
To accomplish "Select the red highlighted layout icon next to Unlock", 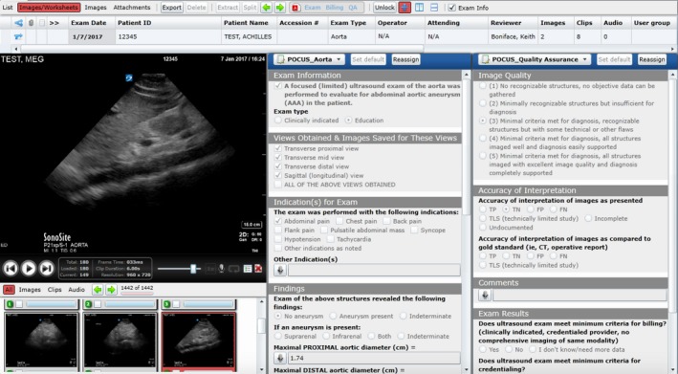I will coord(405,8).
